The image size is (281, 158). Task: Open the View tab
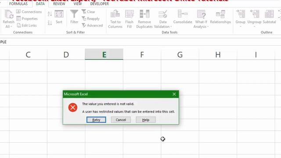[78, 4]
